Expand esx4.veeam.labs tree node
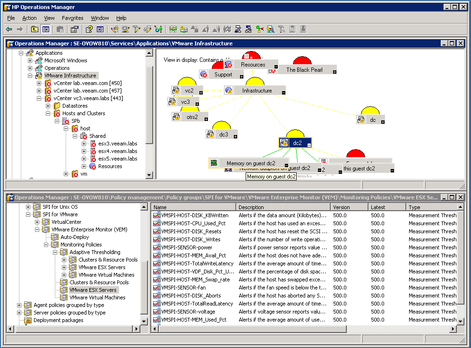 (84, 151)
